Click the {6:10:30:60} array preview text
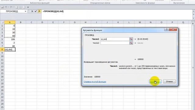The image size is (195, 110). [143, 39]
